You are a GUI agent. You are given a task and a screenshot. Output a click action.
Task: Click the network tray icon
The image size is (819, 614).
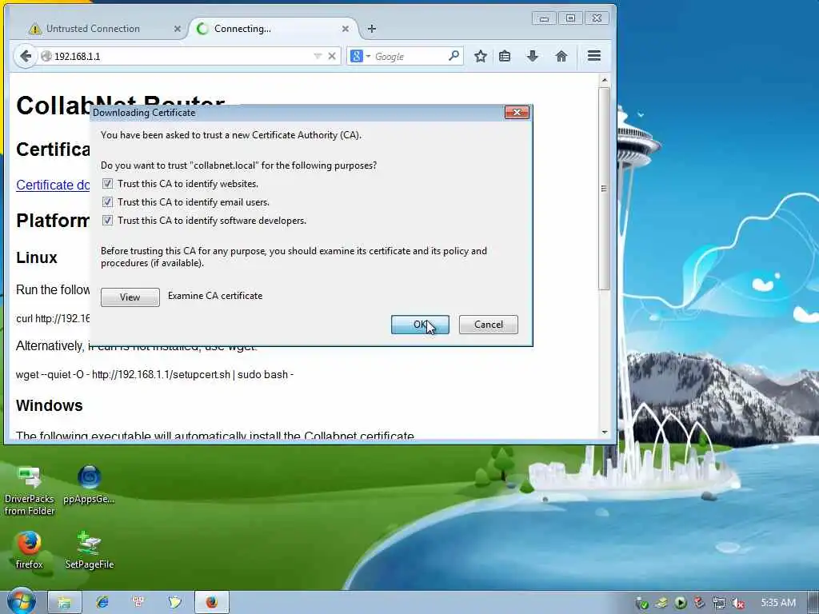tap(719, 603)
